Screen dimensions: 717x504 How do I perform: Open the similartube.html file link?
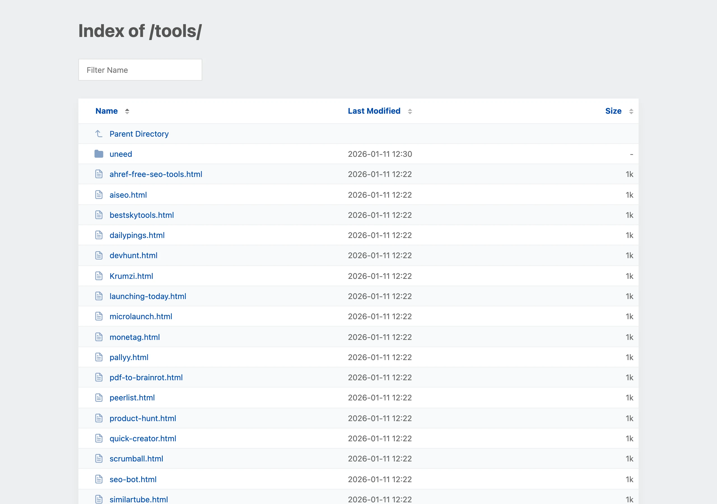[139, 500]
